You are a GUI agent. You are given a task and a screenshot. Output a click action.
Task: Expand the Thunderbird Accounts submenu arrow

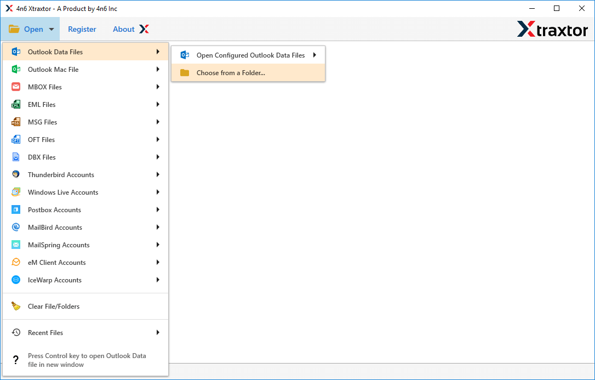(x=158, y=174)
